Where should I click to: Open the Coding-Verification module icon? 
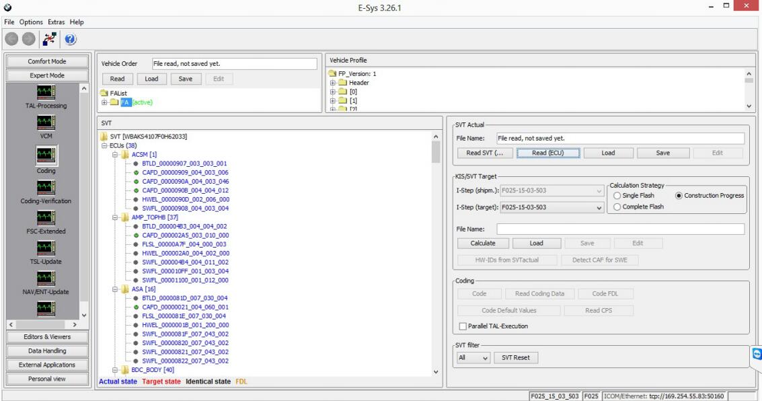(x=46, y=188)
